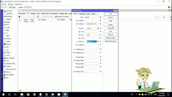Image resolution: width=172 pixels, height=97 pixels.
Task: Switch to the Advanced tab in NAT rule
Action: [82, 14]
